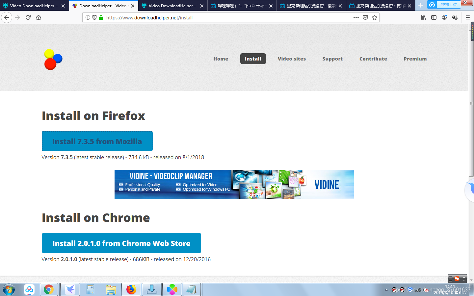Click Install 2.0.1.0 from Chrome Web Store

coord(121,243)
